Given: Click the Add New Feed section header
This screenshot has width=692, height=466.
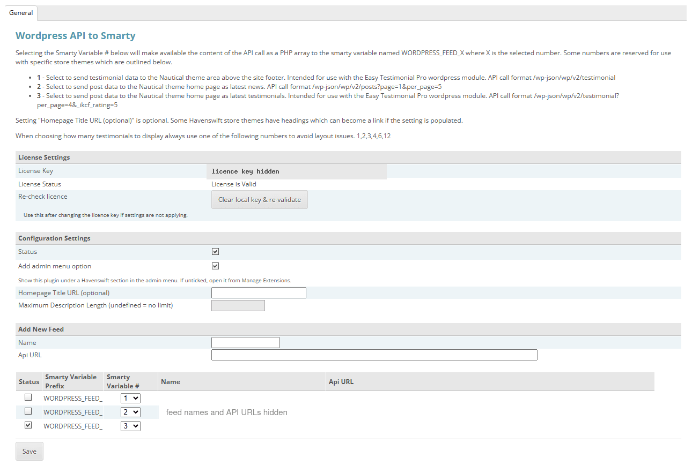Looking at the screenshot, I should click(349, 329).
